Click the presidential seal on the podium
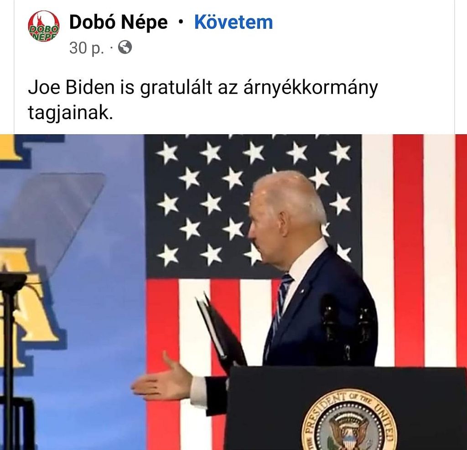This screenshot has width=467, height=450. [x=349, y=419]
